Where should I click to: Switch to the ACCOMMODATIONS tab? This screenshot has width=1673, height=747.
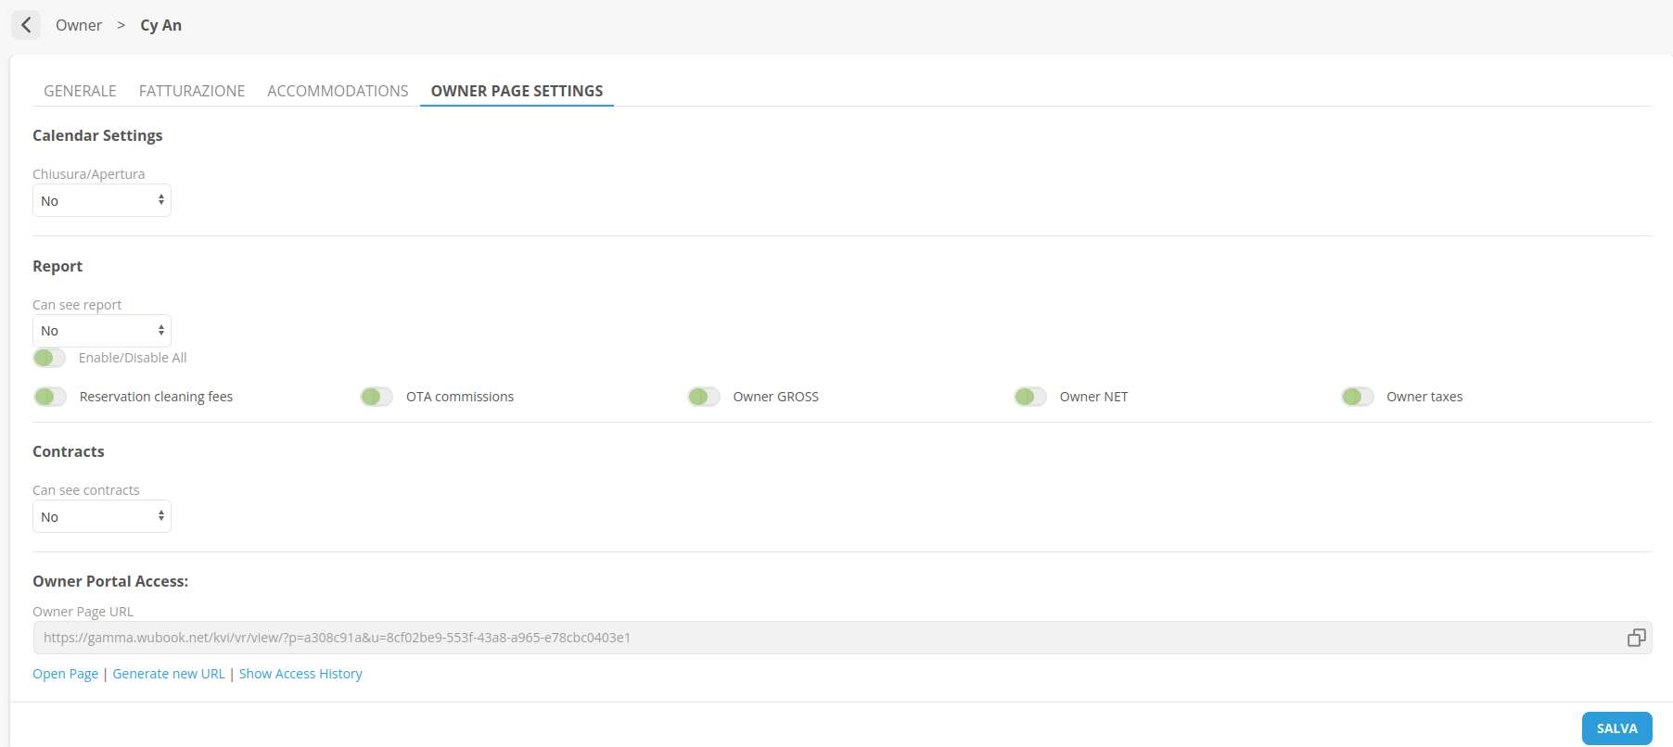click(338, 91)
